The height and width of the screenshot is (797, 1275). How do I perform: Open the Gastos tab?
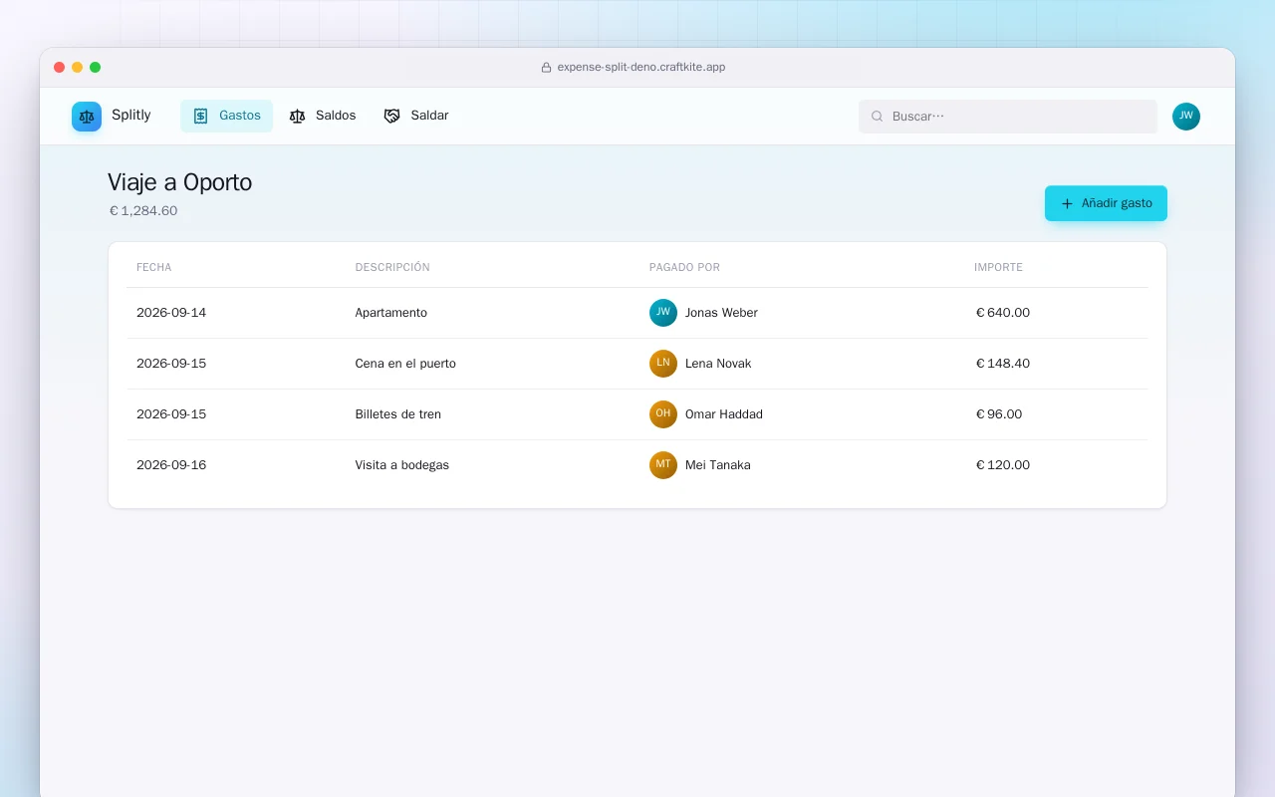[226, 116]
